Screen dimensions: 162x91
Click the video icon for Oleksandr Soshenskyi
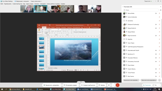point(156,25)
